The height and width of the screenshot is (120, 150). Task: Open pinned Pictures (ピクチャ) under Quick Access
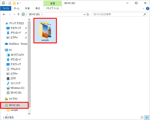(x=14, y=37)
